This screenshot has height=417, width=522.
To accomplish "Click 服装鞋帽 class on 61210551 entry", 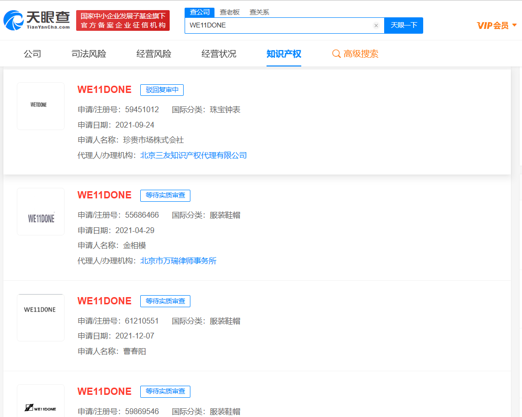I will 225,321.
